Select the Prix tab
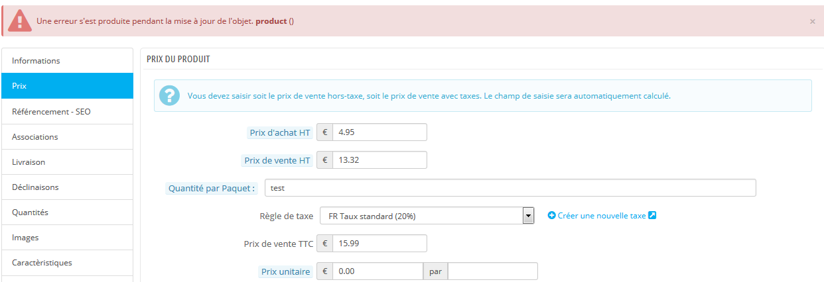 (66, 85)
